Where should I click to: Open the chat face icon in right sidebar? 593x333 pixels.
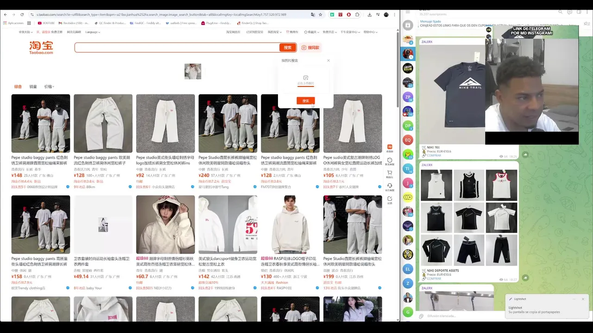click(390, 160)
